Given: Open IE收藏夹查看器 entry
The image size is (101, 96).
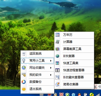Looking at the screenshot, I should [74, 77].
